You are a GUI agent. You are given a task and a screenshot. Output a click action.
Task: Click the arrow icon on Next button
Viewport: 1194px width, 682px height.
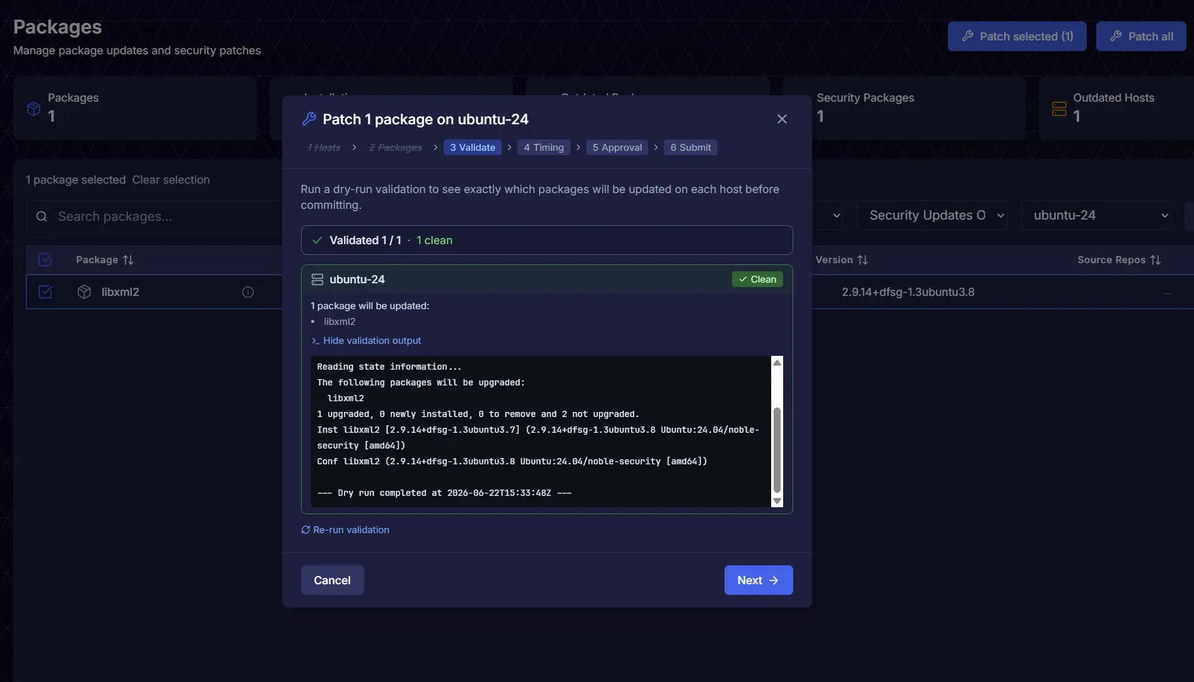coord(774,580)
